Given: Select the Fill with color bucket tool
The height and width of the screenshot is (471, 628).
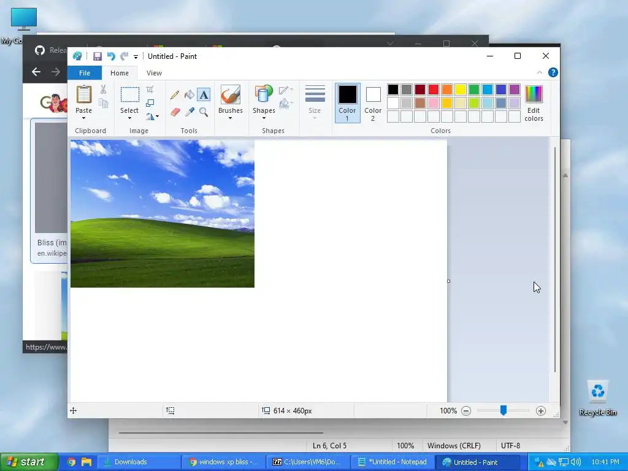Looking at the screenshot, I should coord(189,94).
